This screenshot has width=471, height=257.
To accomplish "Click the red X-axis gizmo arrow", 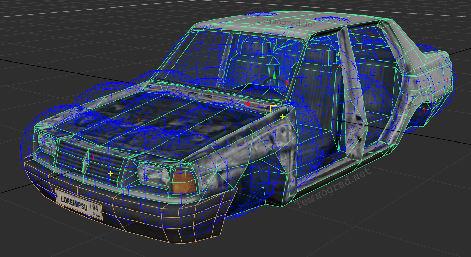I will (x=248, y=104).
